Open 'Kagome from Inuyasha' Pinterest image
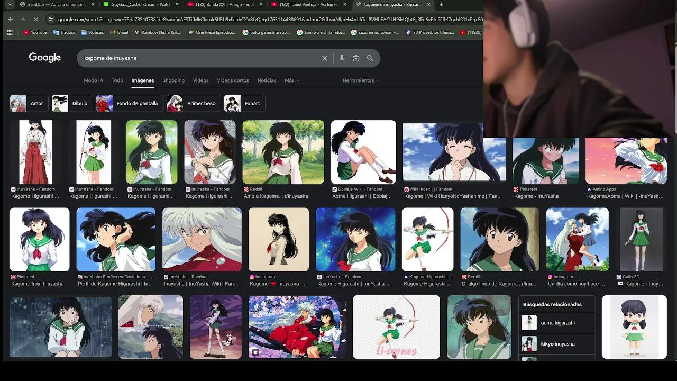The image size is (677, 381). click(x=40, y=239)
